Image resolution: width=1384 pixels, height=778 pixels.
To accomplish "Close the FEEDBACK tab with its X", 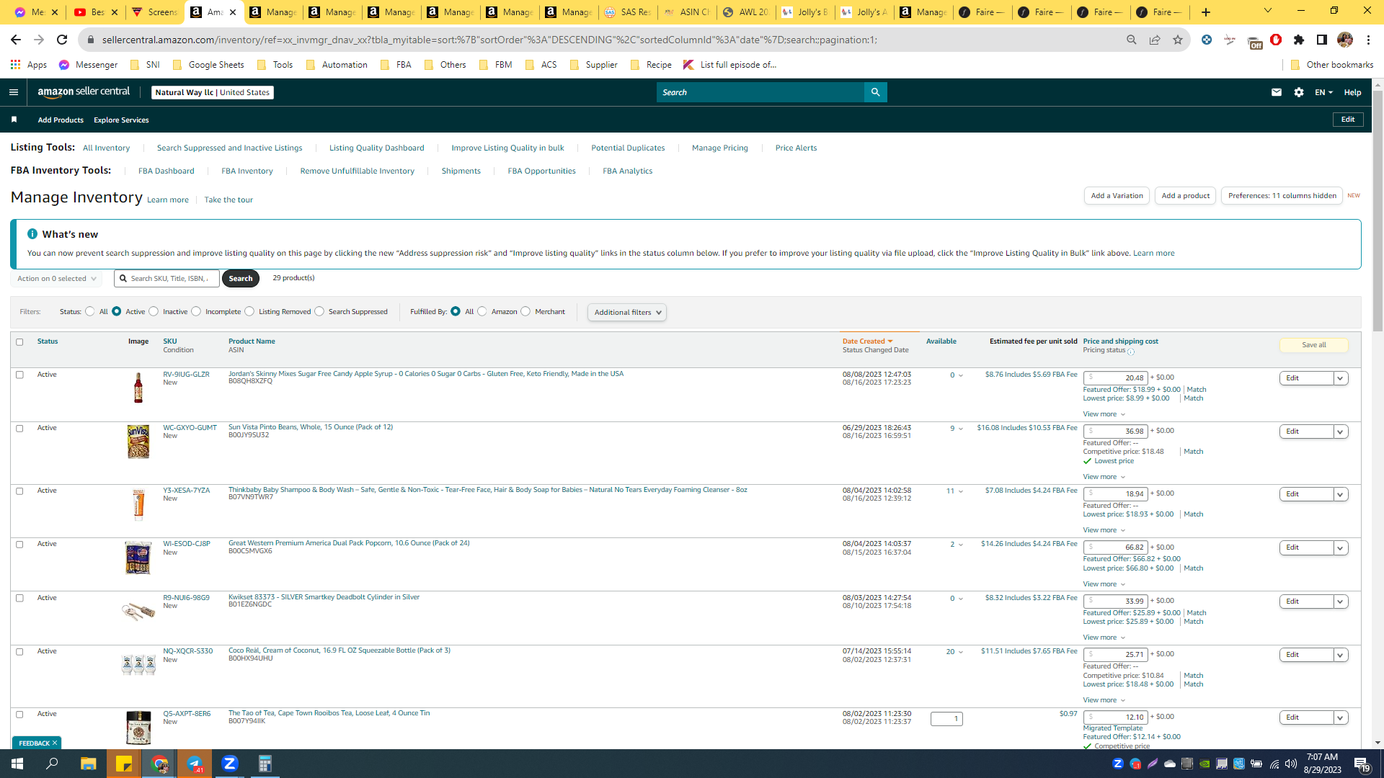I will [55, 743].
